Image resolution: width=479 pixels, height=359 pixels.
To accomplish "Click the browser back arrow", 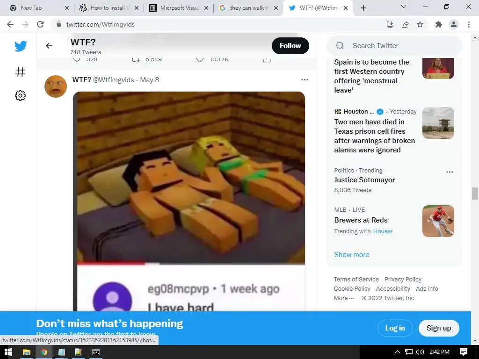I will pos(10,24).
